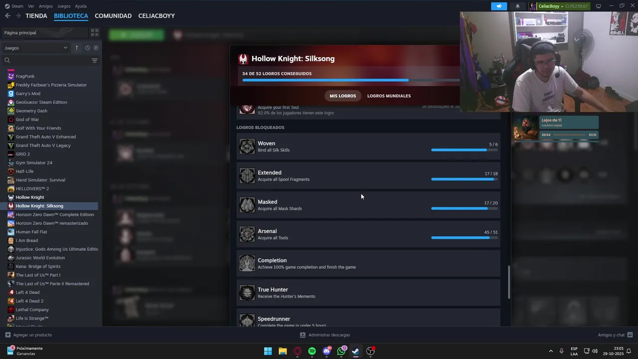Open the Ayuda menu
Screen dimensions: 638x359
81,6
